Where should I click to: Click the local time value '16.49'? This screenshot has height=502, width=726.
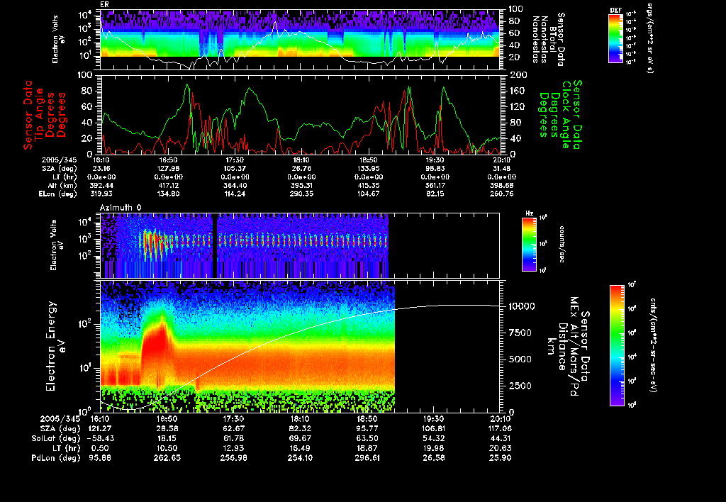[300, 448]
